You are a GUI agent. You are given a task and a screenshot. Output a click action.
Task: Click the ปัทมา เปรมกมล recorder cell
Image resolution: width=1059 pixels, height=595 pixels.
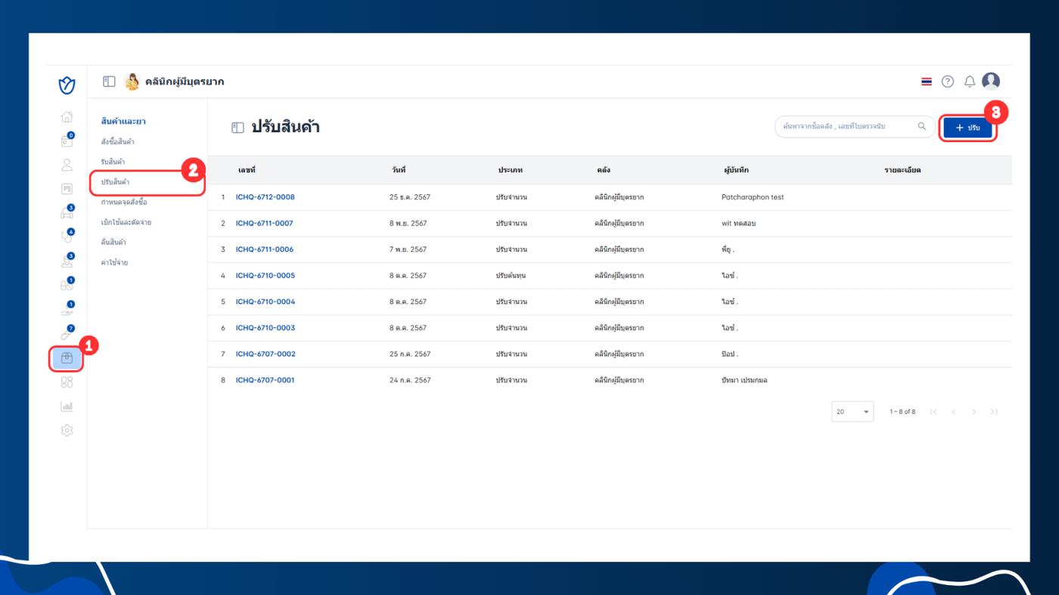click(x=744, y=380)
